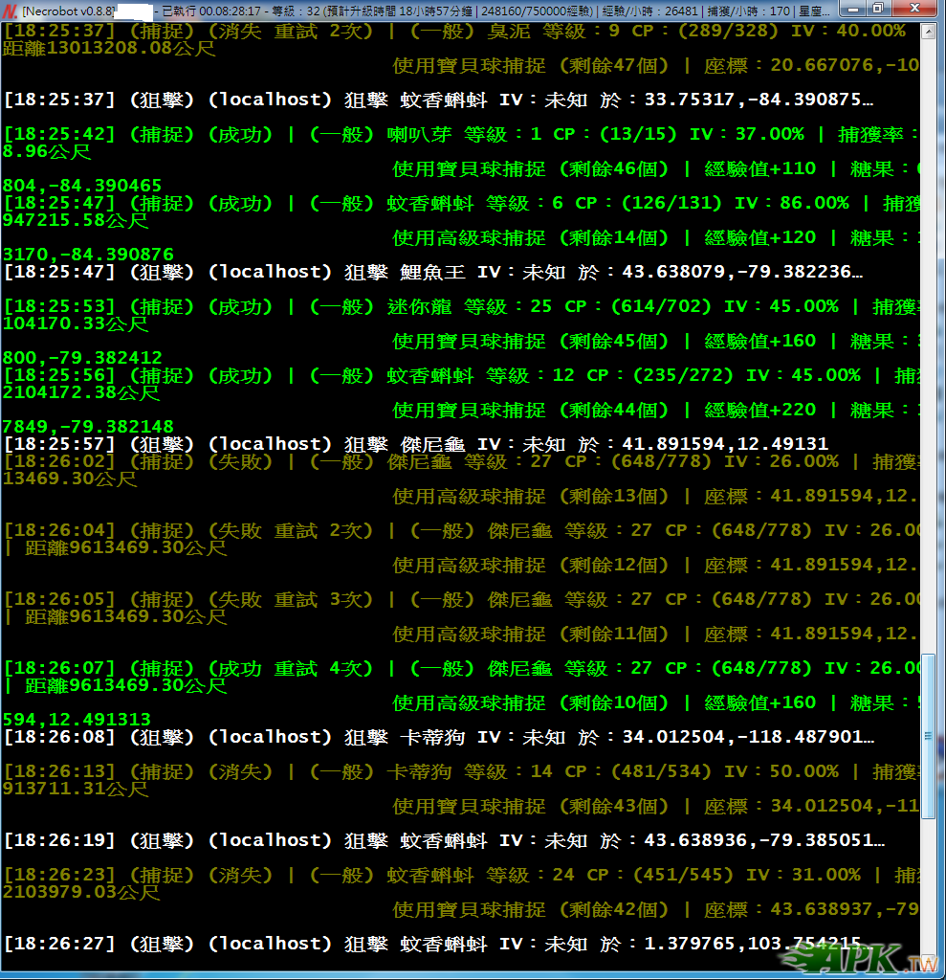Click the Necrobot v0.8.8 title bar text
The image size is (946, 980).
[69, 11]
